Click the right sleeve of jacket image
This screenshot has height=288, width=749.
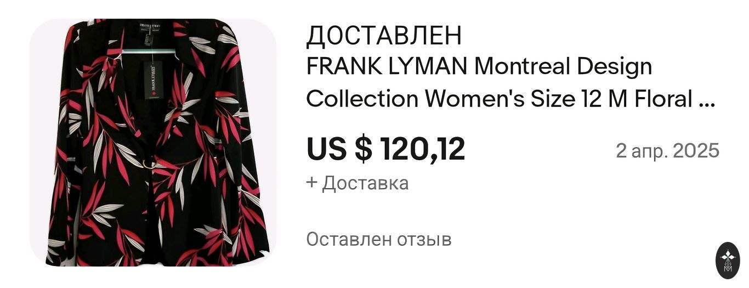(x=249, y=165)
